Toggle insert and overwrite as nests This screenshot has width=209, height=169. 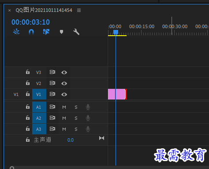(16, 32)
